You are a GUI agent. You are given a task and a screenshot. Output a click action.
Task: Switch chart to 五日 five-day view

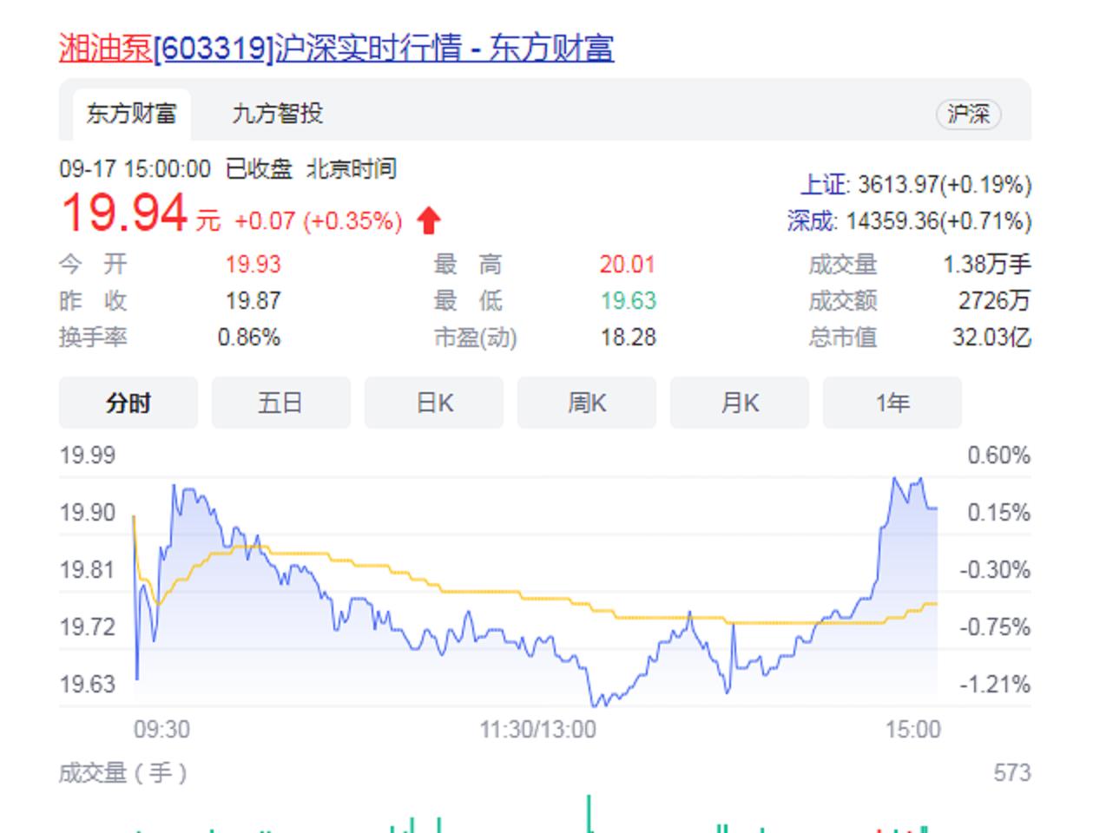pyautogui.click(x=280, y=402)
